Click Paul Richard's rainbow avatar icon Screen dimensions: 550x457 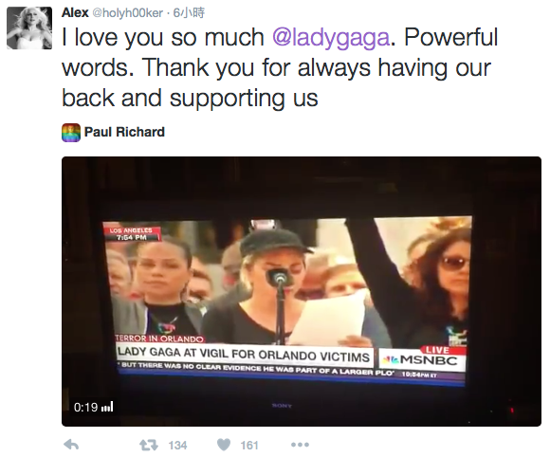[71, 133]
